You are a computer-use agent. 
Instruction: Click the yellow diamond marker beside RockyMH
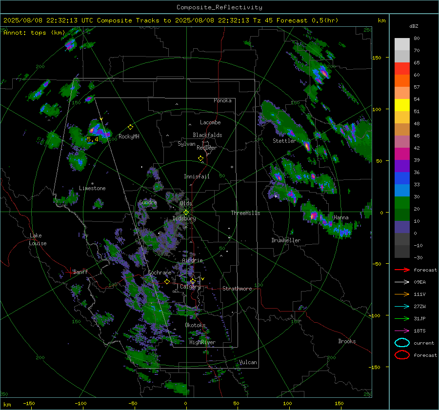(x=130, y=127)
